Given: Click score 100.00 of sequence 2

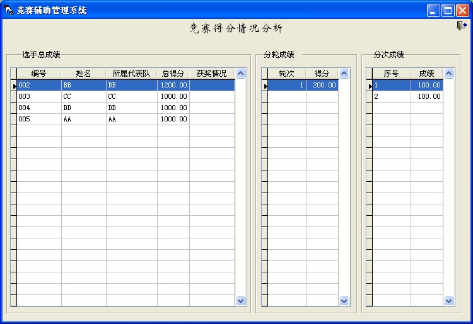Looking at the screenshot, I should [x=427, y=96].
